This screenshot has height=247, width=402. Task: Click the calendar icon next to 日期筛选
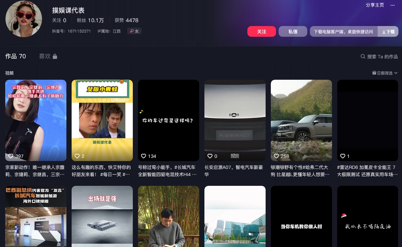point(374,73)
